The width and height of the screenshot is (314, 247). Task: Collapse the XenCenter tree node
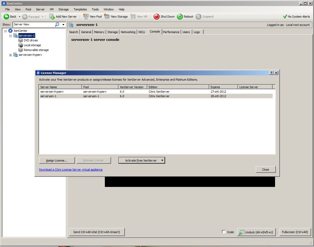(6, 31)
